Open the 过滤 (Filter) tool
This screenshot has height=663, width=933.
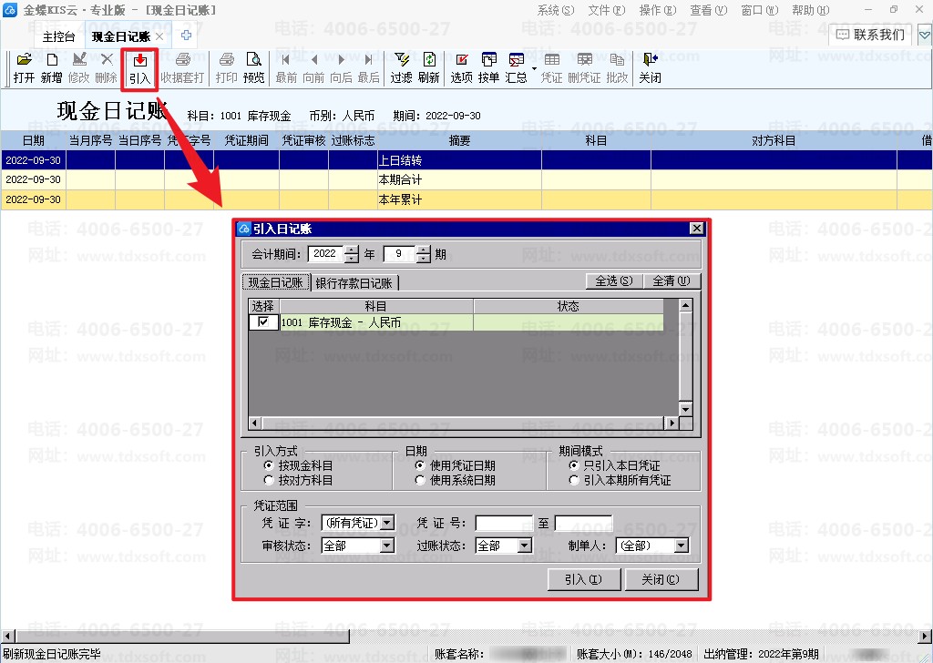401,67
